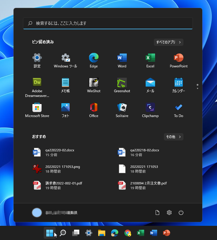The height and width of the screenshot is (240, 217).
Task: Open the メール app
Action: coord(150,85)
